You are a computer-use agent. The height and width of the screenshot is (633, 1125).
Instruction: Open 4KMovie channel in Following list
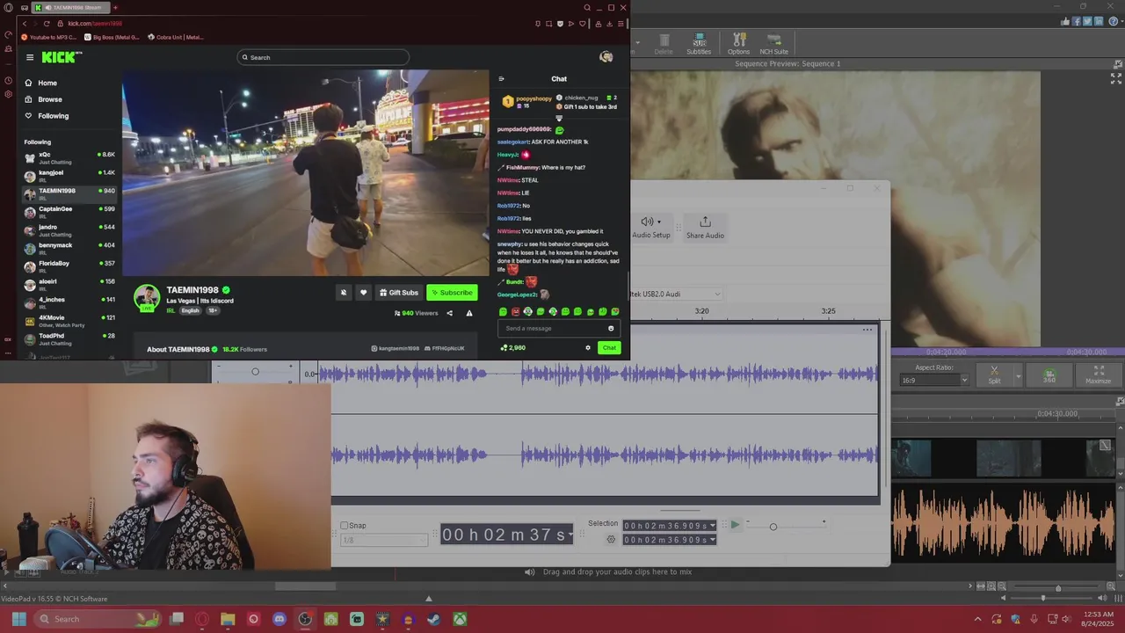[x=69, y=321]
